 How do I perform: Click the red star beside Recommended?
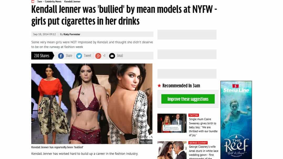(x=159, y=86)
